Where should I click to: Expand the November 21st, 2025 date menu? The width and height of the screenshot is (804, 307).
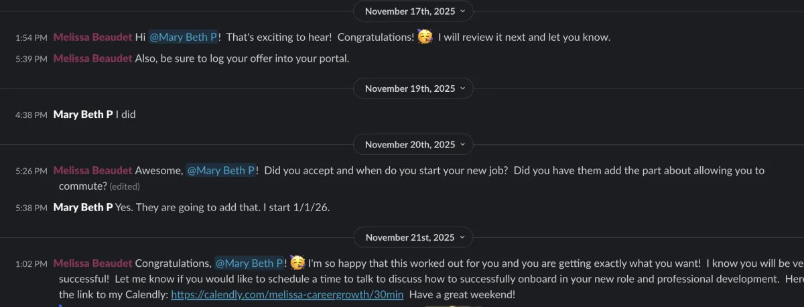(413, 237)
